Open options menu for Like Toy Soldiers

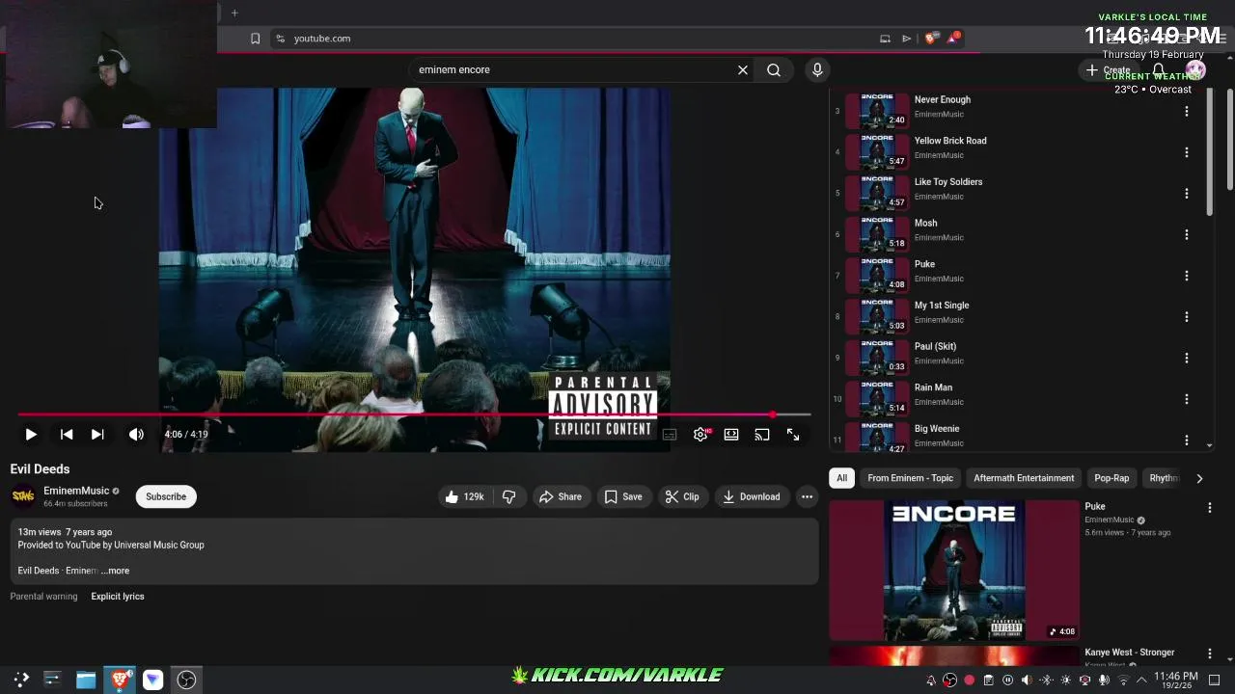[1187, 194]
